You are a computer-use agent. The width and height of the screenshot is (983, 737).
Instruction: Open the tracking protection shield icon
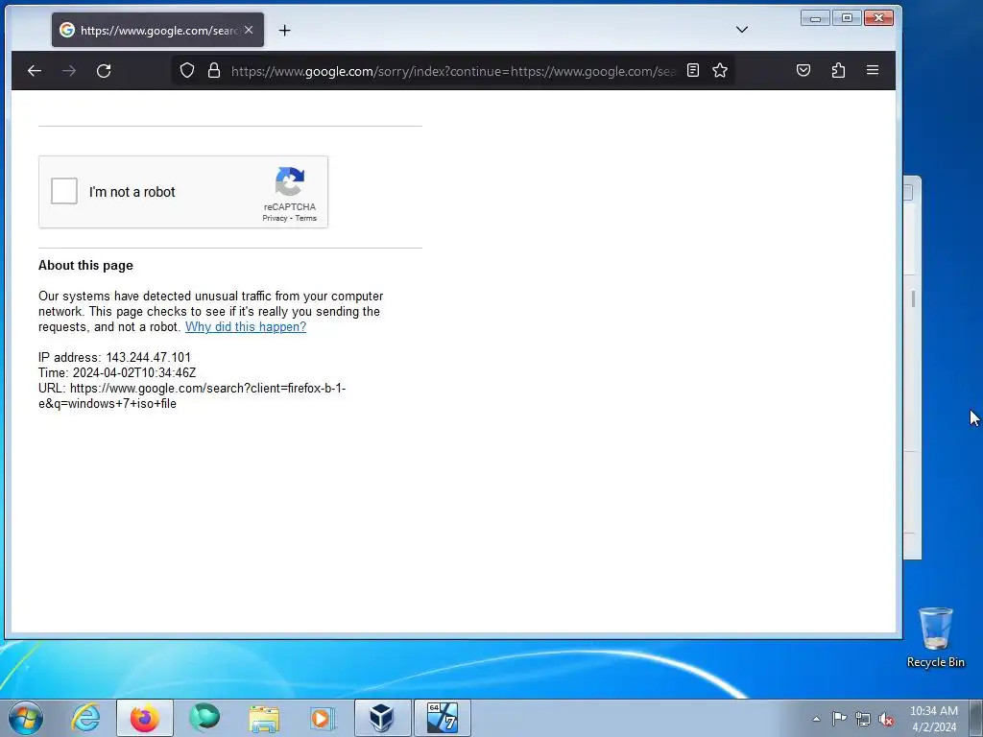tap(187, 70)
